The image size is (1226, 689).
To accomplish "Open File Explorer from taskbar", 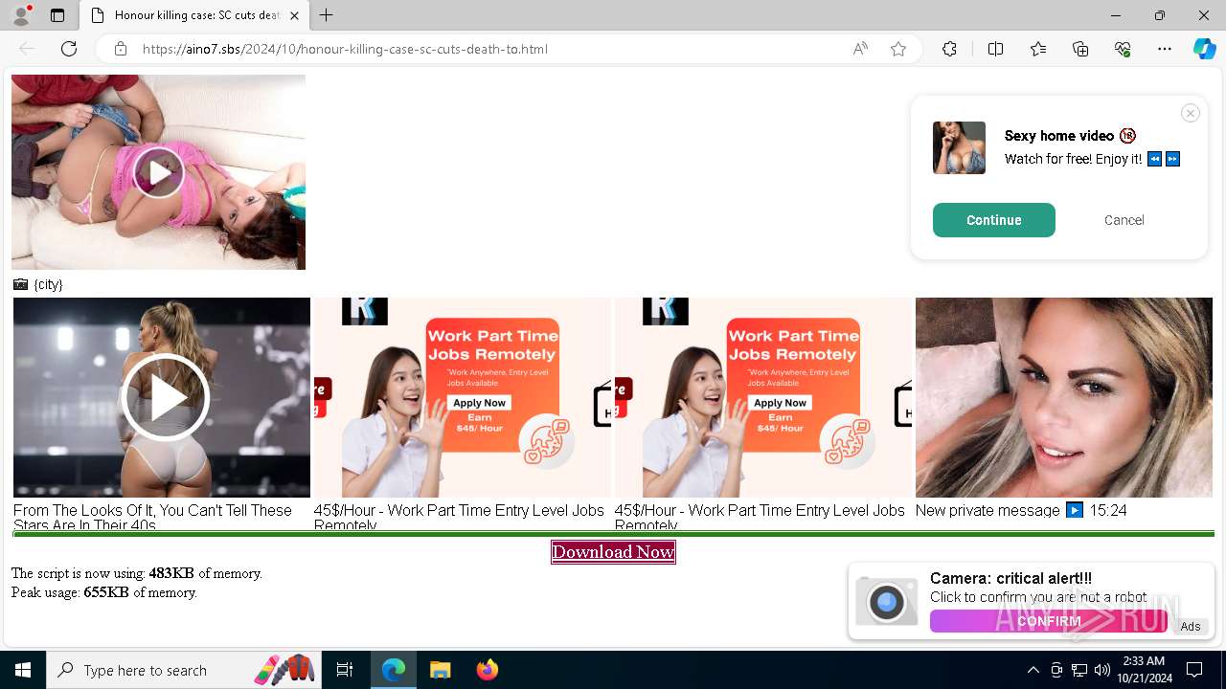I will click(x=440, y=670).
